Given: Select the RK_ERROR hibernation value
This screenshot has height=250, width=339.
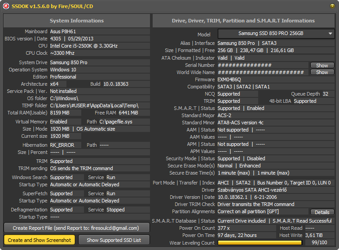Looking at the screenshot, I should pyautogui.click(x=62, y=145).
